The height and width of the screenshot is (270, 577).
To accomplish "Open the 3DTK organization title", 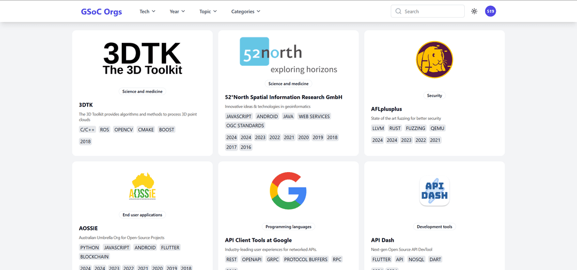I will coord(85,105).
